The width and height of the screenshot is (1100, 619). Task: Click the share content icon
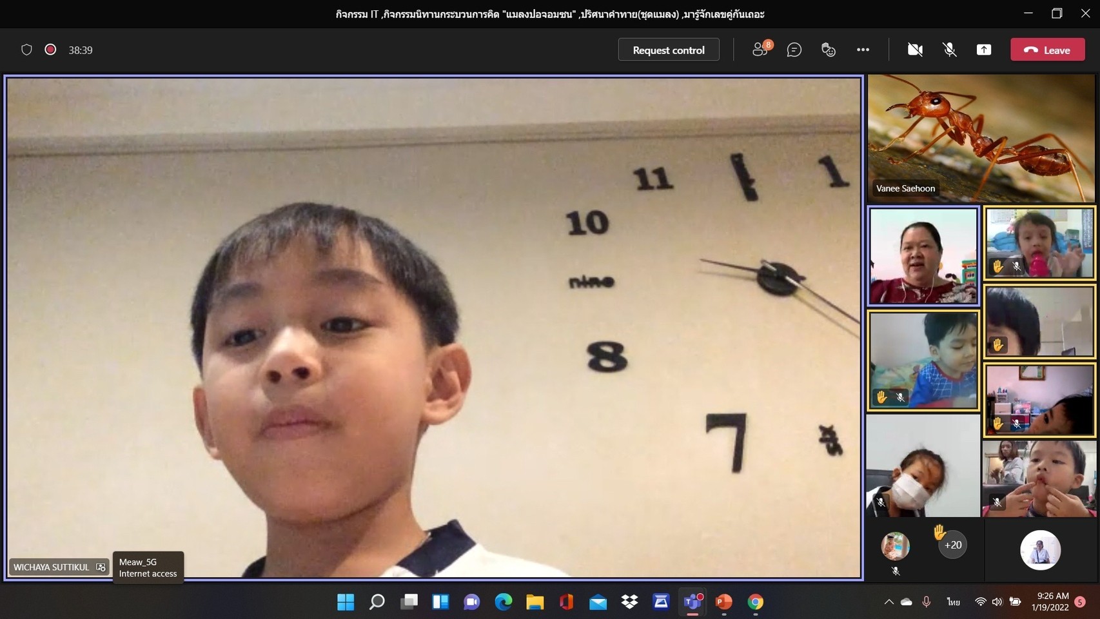[983, 50]
